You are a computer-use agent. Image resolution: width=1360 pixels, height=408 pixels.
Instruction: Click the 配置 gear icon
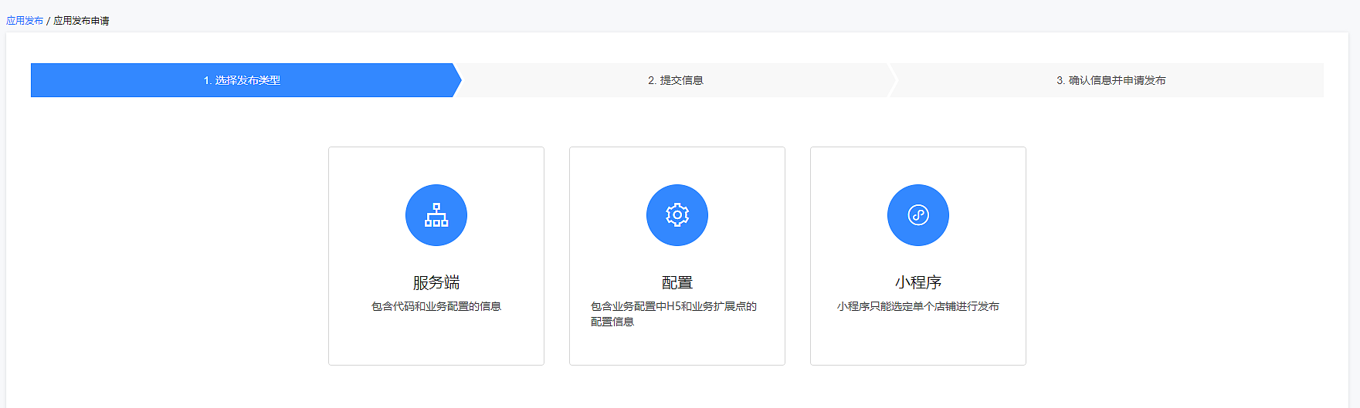pyautogui.click(x=677, y=215)
